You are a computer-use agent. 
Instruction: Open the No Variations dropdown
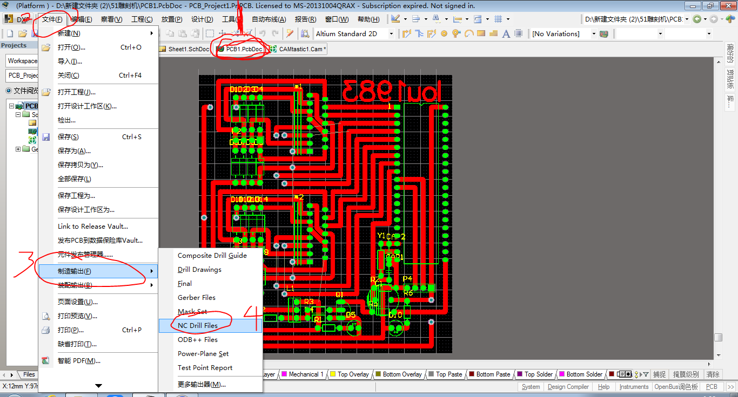(594, 33)
